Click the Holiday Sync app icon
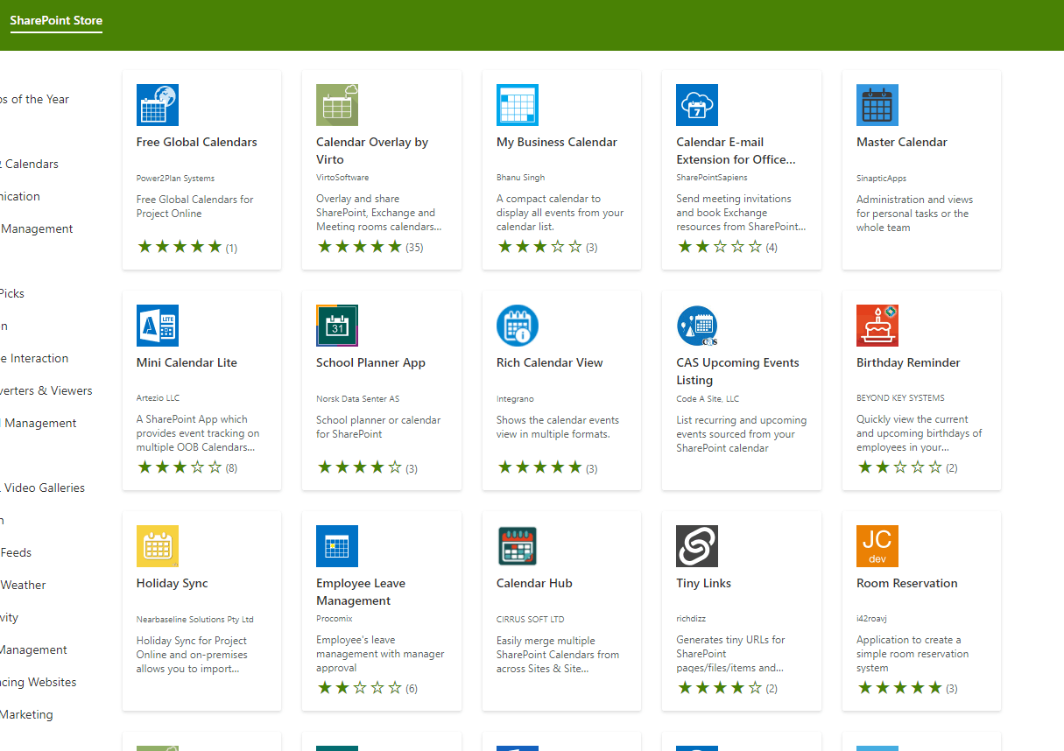Screen dimensions: 1064x751 pyautogui.click(x=158, y=546)
